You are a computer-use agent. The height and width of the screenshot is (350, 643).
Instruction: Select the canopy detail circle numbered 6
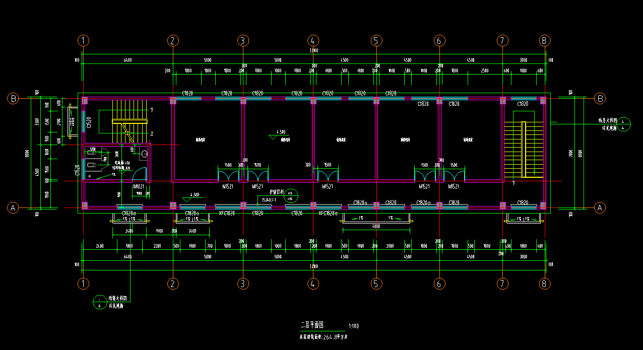point(100,302)
